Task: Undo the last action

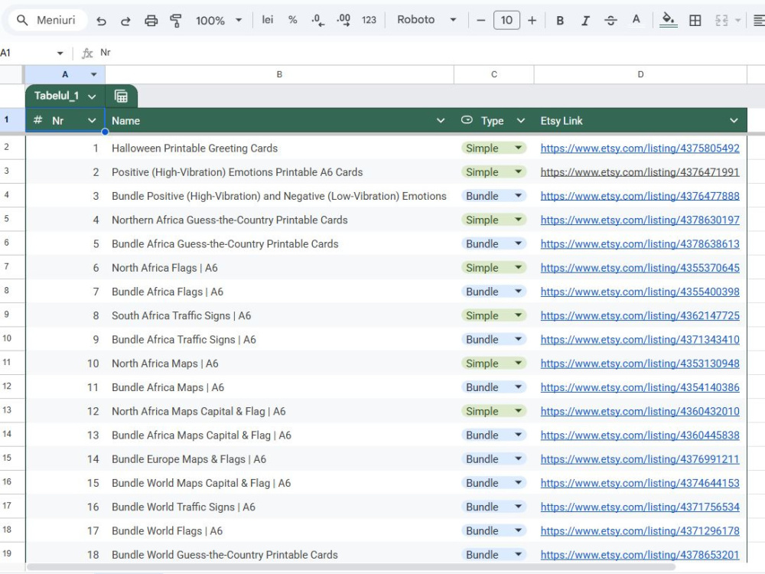Action: (101, 21)
